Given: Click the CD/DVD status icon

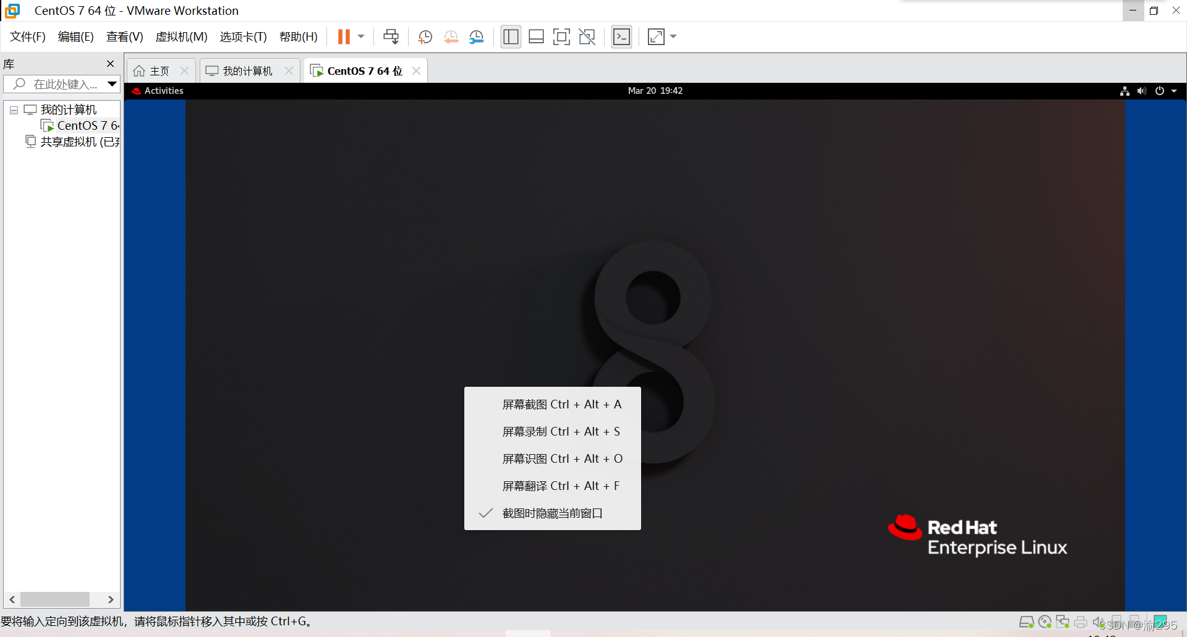Looking at the screenshot, I should coord(1045,622).
